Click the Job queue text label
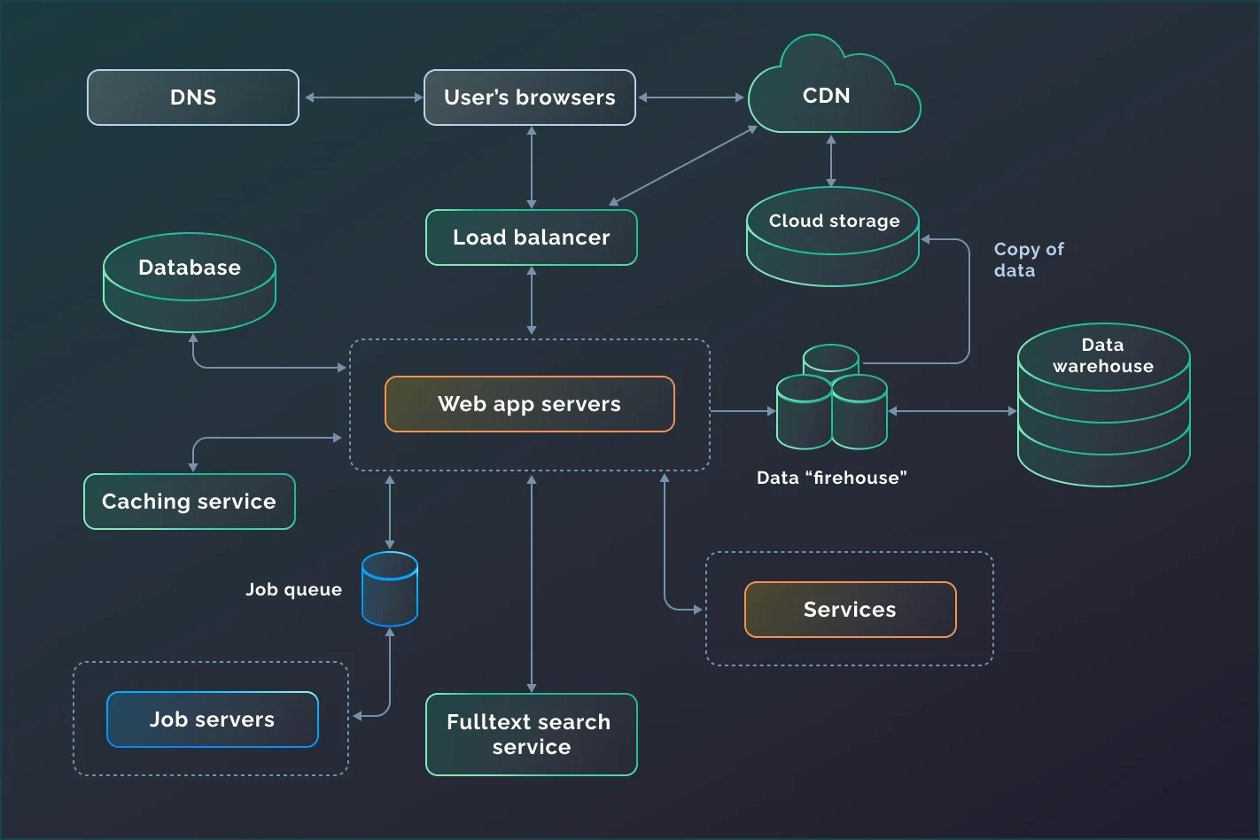This screenshot has width=1260, height=840. pyautogui.click(x=293, y=589)
